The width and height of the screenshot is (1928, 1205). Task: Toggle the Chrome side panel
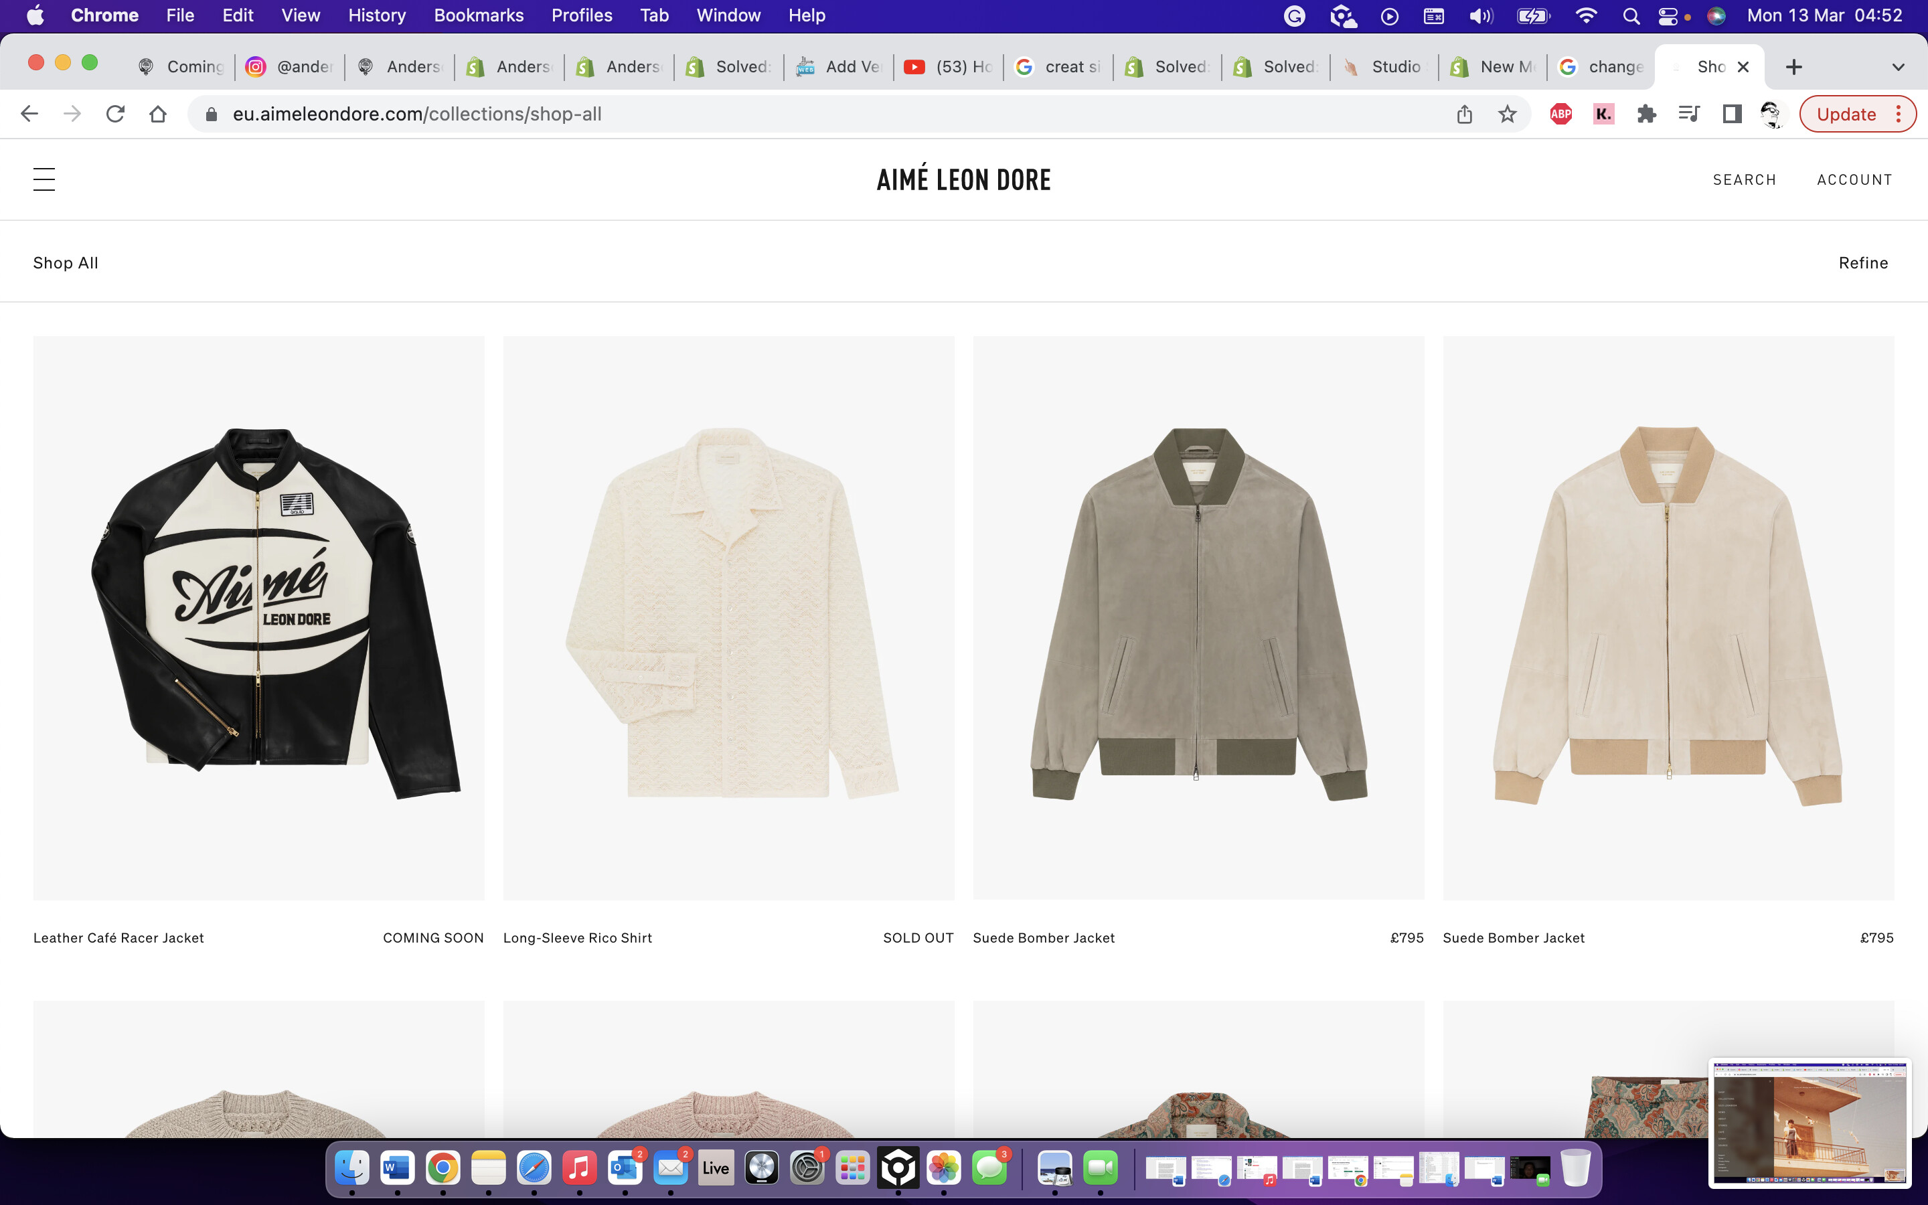coord(1731,114)
